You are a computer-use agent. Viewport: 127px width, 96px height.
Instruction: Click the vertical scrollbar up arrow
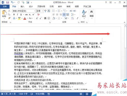125,25
